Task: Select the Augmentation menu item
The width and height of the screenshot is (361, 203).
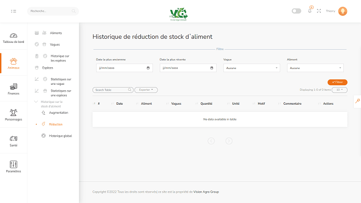Action: click(58, 112)
